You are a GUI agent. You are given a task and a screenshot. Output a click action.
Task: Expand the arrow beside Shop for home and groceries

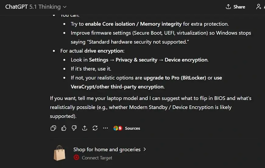tap(145, 149)
